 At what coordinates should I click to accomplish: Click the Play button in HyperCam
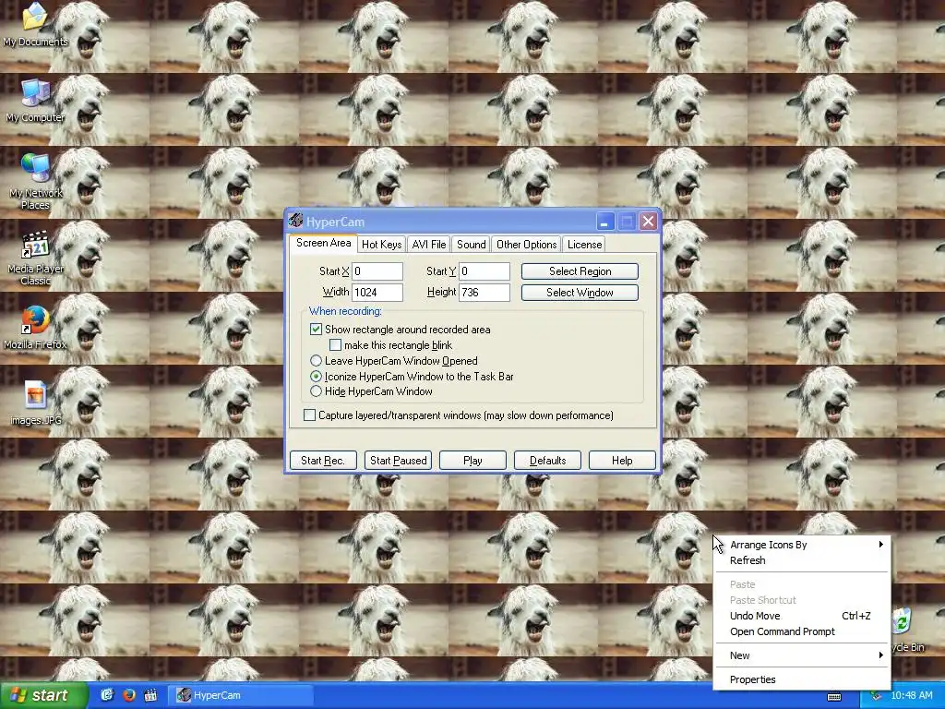(x=472, y=460)
